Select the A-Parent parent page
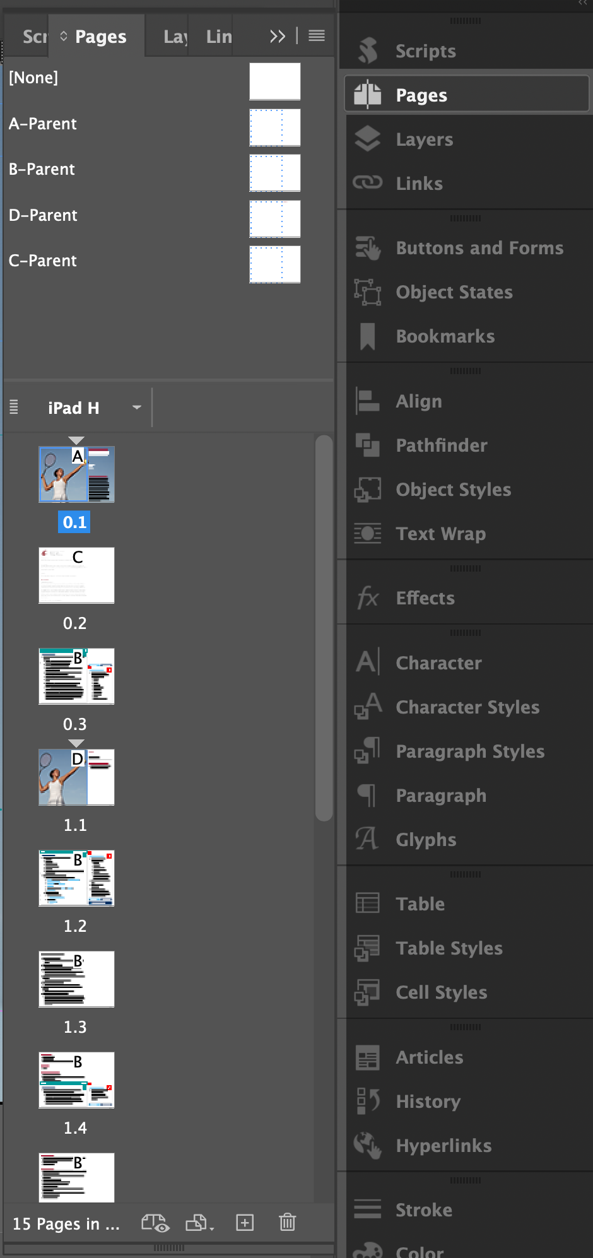Image resolution: width=593 pixels, height=1258 pixels. pyautogui.click(x=43, y=124)
